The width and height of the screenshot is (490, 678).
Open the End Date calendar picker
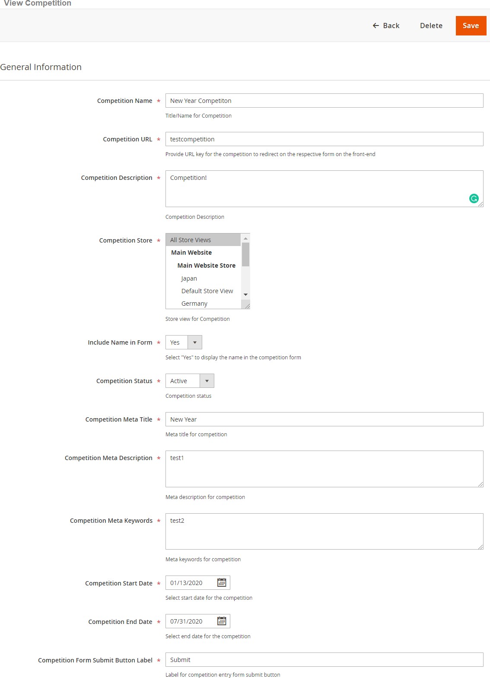tap(222, 621)
